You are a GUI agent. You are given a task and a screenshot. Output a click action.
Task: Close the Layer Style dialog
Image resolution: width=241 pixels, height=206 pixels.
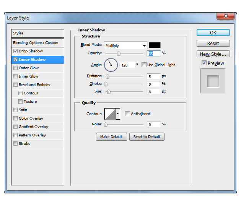225,16
